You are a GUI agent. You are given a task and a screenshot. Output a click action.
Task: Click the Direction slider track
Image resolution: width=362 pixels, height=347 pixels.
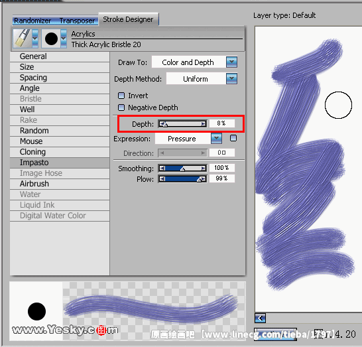(182, 153)
